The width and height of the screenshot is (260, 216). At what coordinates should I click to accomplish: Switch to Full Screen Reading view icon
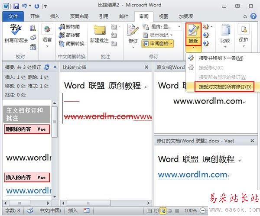tap(156, 211)
